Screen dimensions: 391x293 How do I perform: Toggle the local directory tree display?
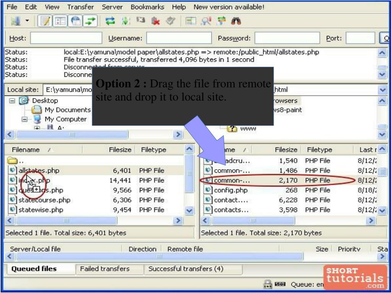click(60, 21)
